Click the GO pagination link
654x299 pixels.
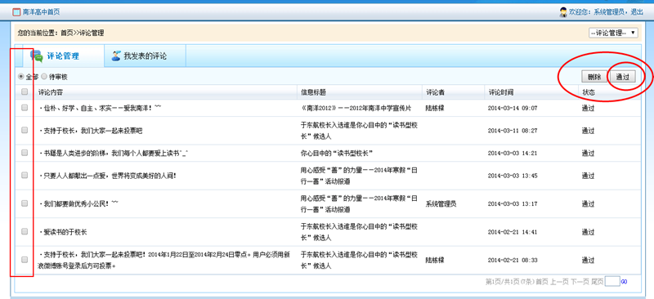tap(624, 282)
